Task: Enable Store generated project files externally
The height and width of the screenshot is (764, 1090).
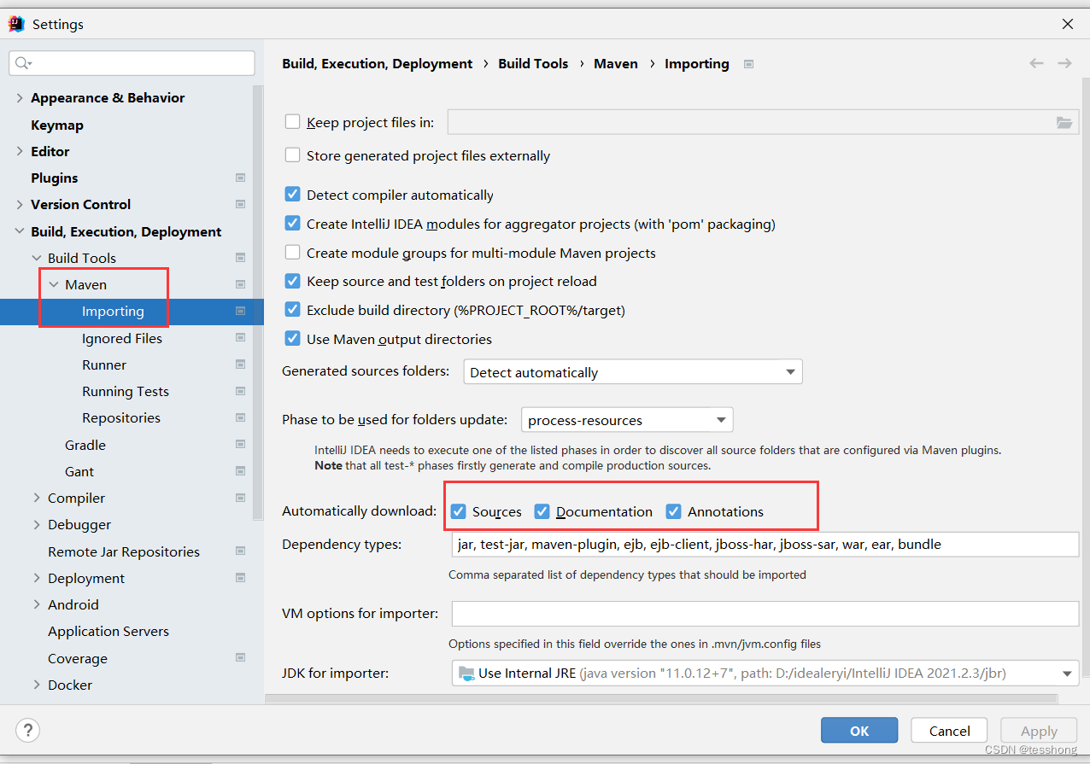Action: click(293, 155)
